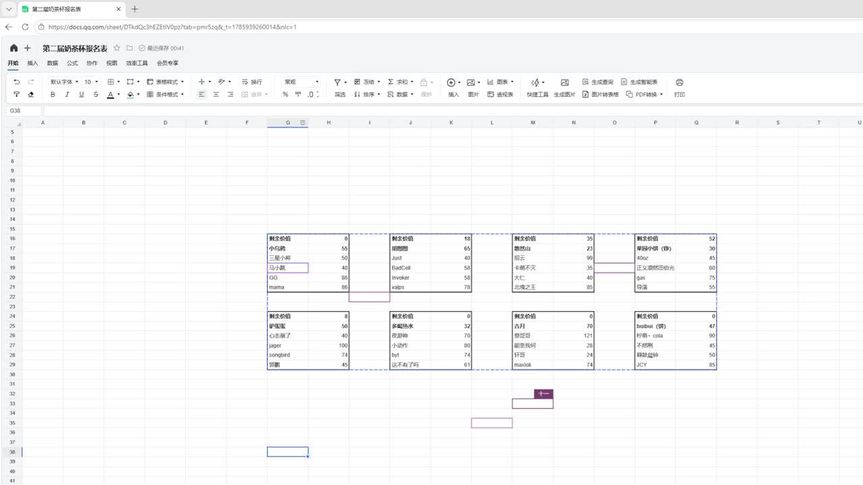
Task: Click the 冻结 freeze panes button
Action: coord(367,82)
